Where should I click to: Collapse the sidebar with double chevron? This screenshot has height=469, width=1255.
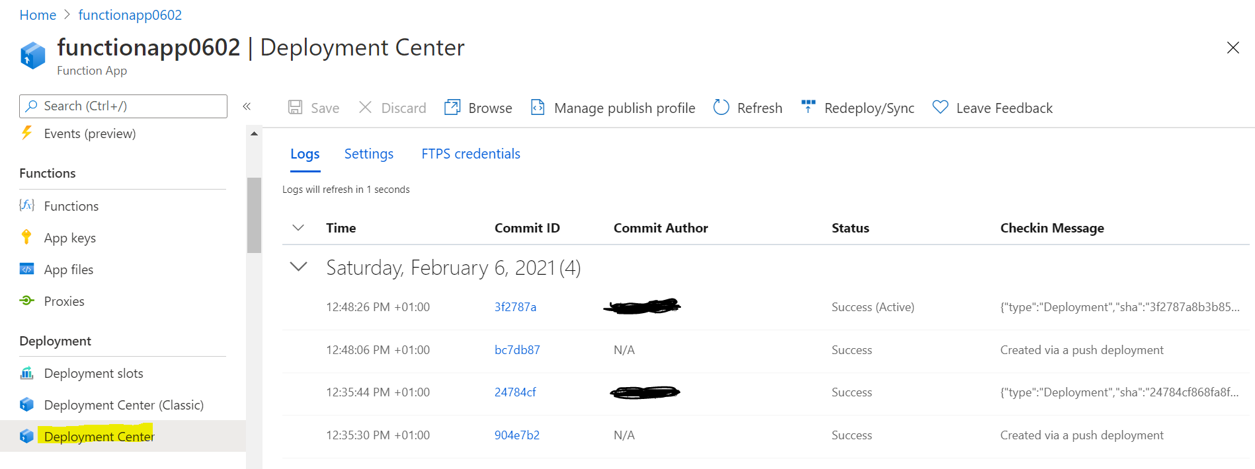(x=247, y=106)
